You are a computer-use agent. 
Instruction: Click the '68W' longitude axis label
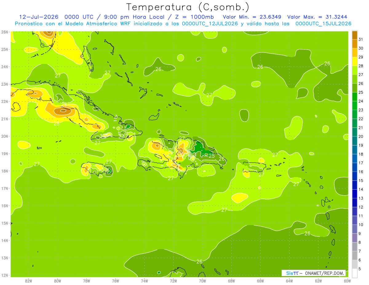pyautogui.click(x=232, y=281)
